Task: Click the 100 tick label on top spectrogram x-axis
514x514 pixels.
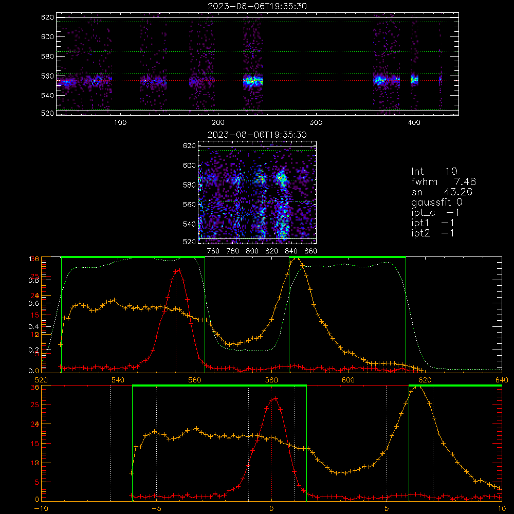Action: tap(120, 123)
